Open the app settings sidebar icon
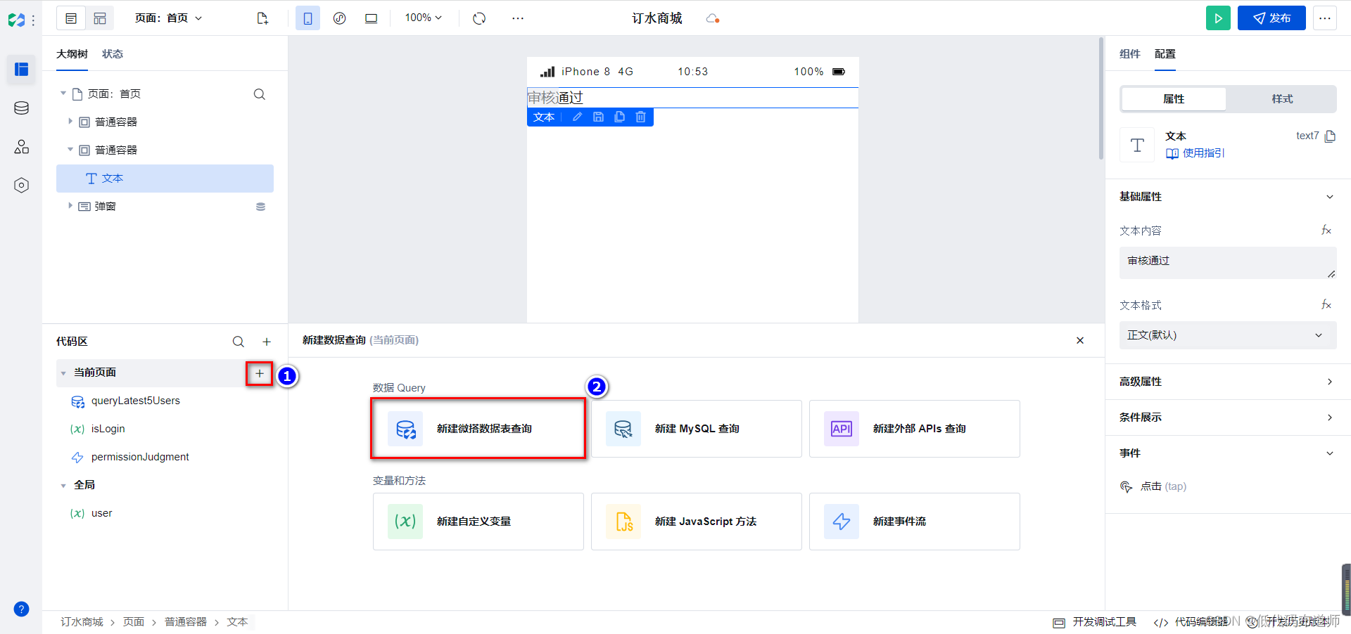 21,185
